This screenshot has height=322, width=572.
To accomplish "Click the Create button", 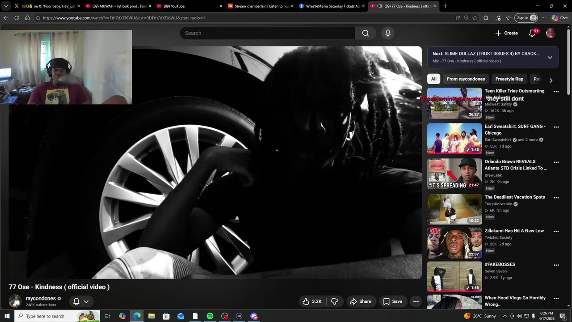I will pyautogui.click(x=507, y=33).
